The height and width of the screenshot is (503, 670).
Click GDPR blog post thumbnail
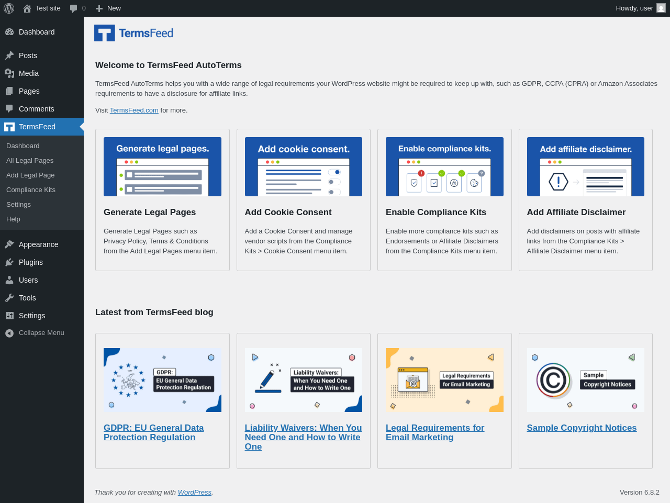[162, 380]
